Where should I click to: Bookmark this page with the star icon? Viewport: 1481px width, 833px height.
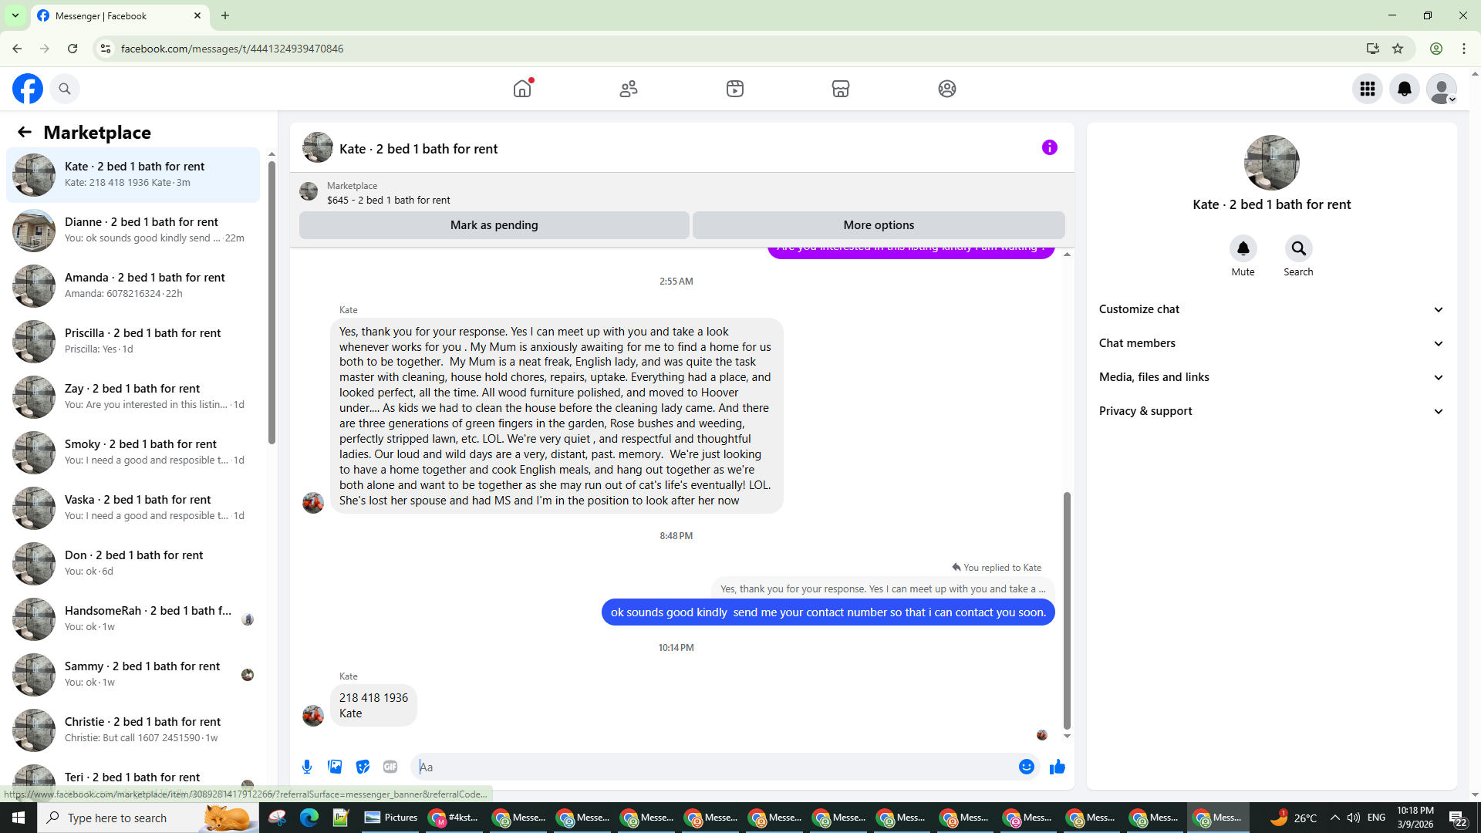tap(1398, 49)
